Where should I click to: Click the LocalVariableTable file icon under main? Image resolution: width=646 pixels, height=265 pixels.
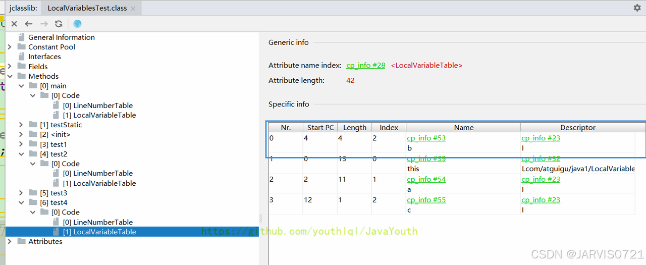point(56,115)
